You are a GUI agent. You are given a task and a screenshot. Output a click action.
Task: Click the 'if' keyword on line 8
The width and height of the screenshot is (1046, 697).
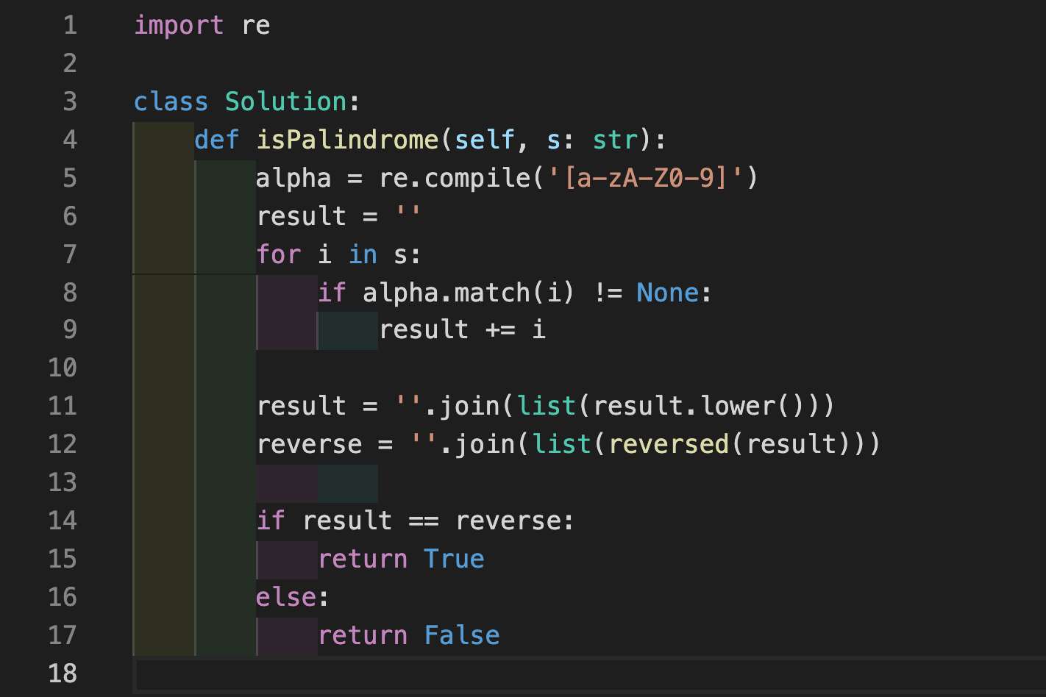(x=332, y=293)
